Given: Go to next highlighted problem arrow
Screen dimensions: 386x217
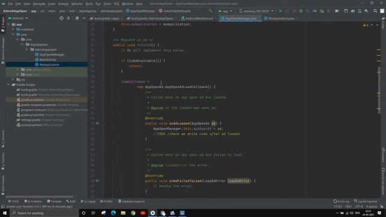Looking at the screenshot, I should coord(377,25).
